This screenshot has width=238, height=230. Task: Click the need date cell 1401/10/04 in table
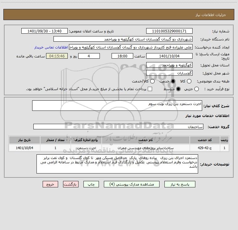point(24,148)
